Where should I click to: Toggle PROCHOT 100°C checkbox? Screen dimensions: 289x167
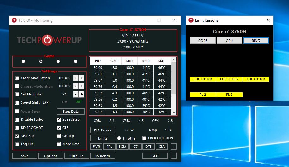(144, 138)
